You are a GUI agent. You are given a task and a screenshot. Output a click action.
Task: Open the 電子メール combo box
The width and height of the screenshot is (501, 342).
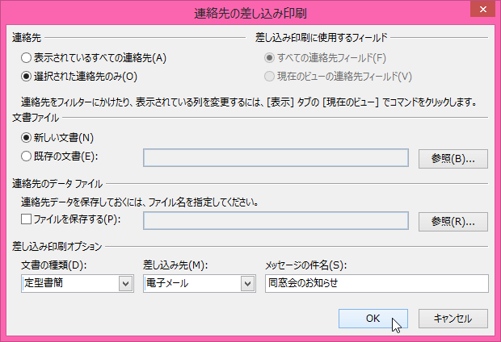coord(191,283)
